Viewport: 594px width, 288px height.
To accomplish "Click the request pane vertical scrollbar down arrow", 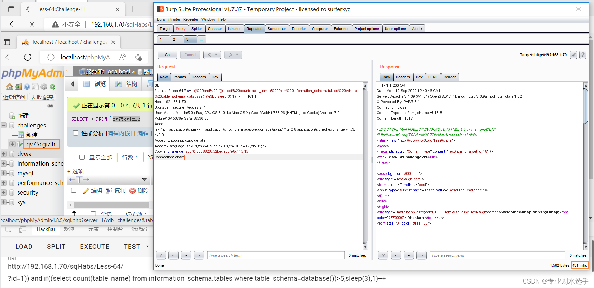I will [365, 247].
